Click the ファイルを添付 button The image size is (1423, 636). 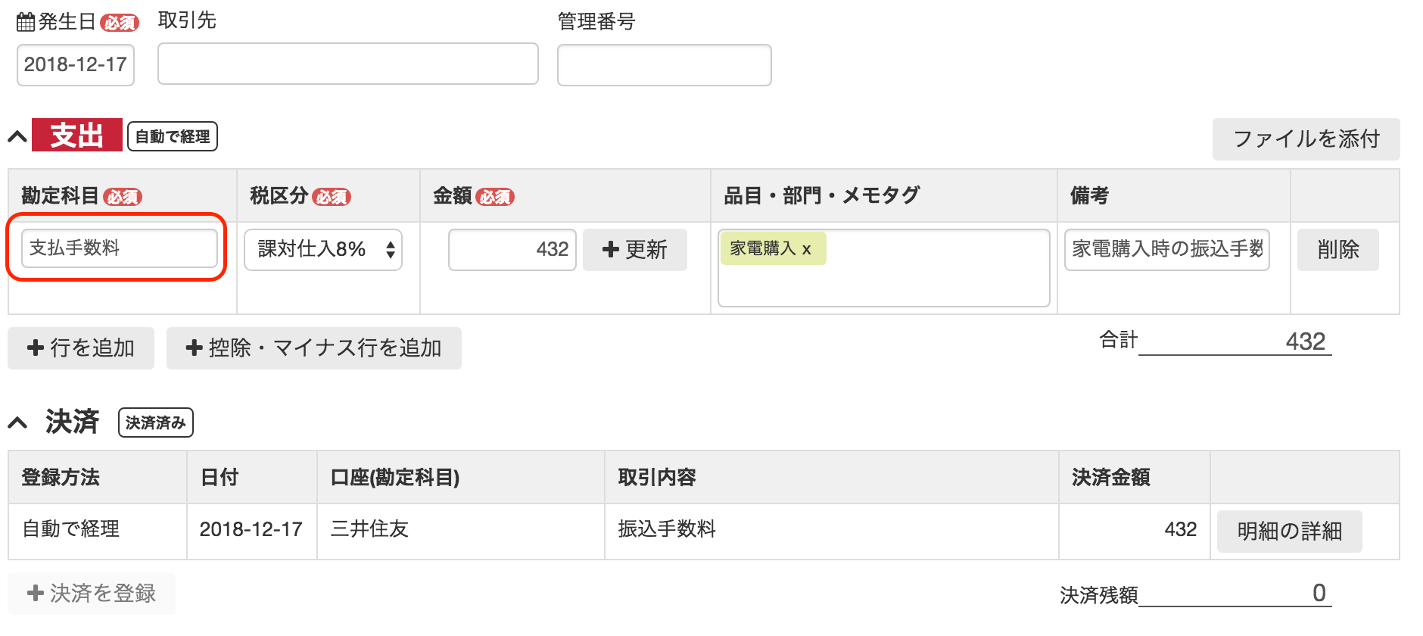tap(1306, 139)
